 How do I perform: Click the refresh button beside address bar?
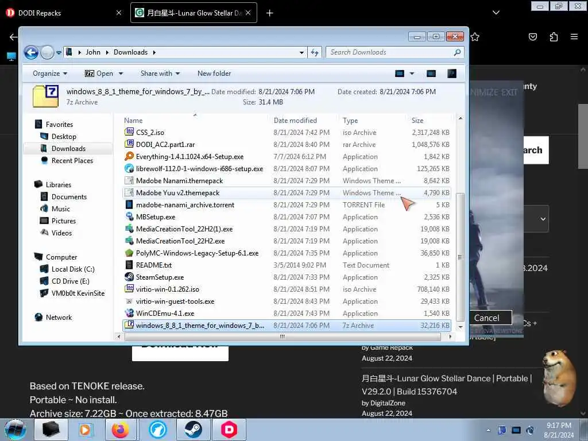tap(314, 52)
